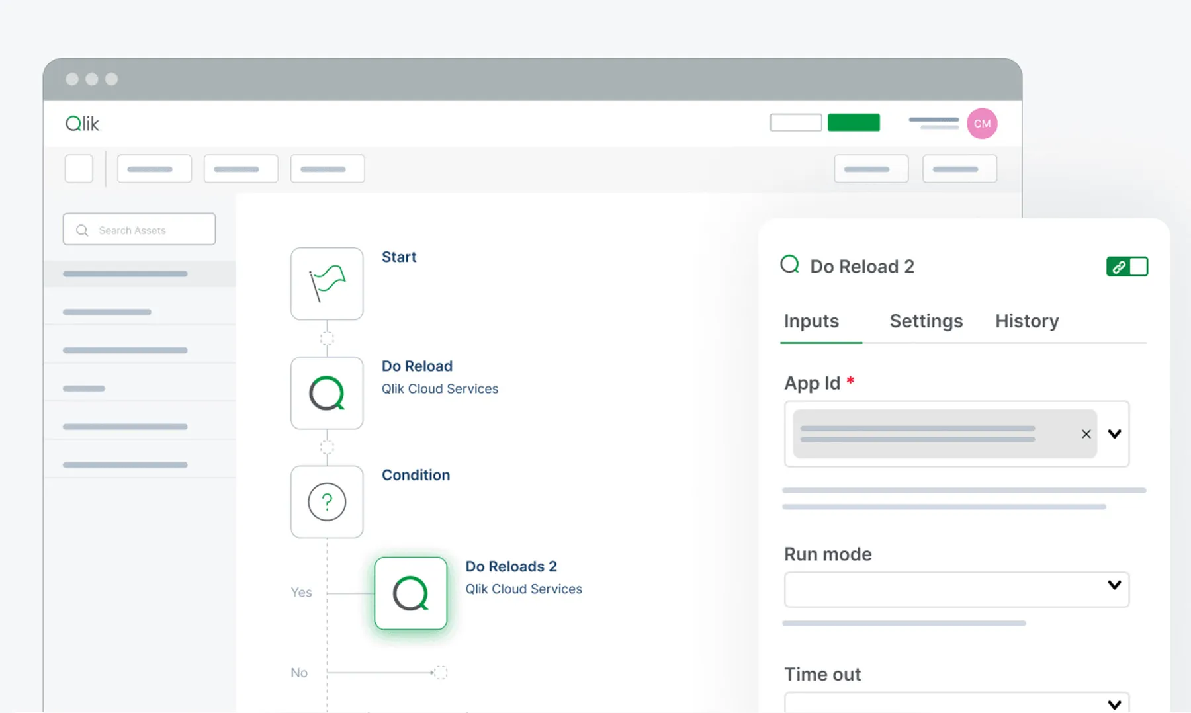This screenshot has height=713, width=1191.
Task: Switch to the Settings tab
Action: pyautogui.click(x=926, y=321)
